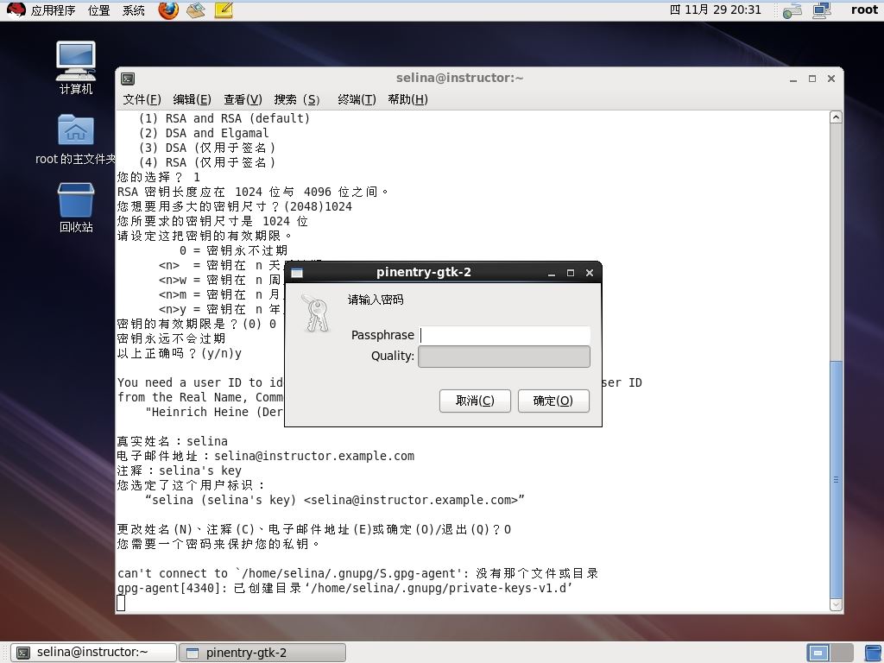Maximize the pinentry-gtk-2 dialog
Image resolution: width=884 pixels, height=663 pixels.
(570, 273)
